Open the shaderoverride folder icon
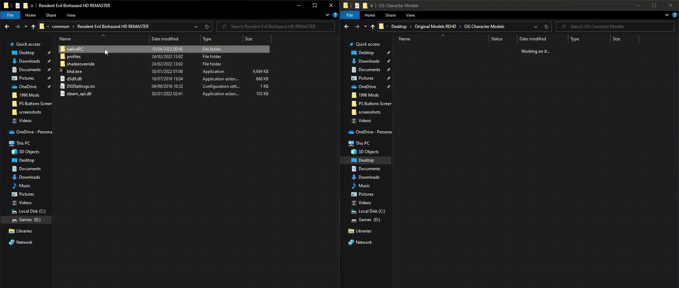679x288 pixels. click(x=63, y=64)
